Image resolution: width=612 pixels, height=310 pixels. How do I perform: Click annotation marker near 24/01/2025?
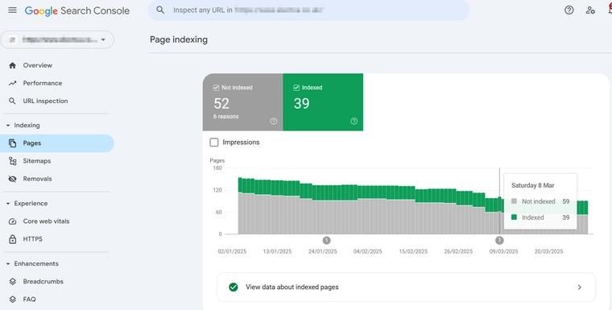(327, 241)
